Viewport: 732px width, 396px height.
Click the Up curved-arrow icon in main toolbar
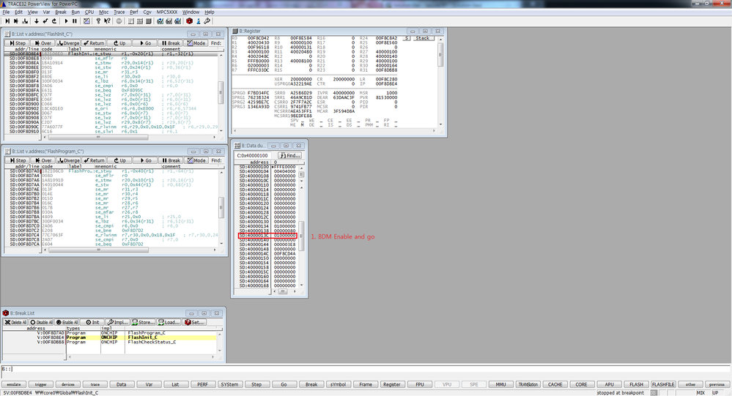click(54, 21)
